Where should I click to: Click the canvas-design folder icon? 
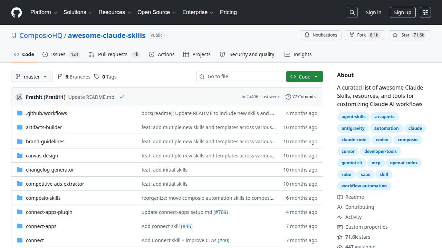[x=20, y=156]
